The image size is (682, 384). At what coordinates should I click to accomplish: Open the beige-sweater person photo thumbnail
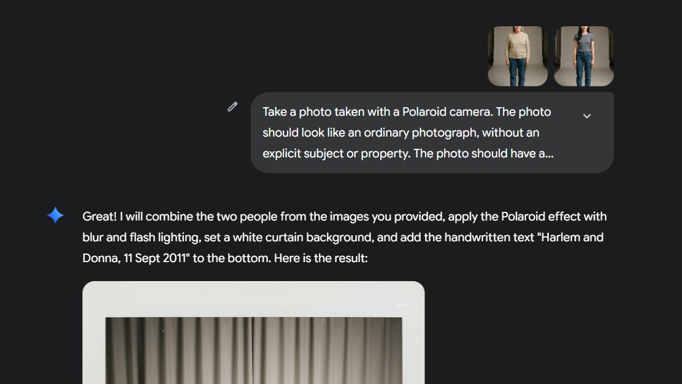pos(518,56)
